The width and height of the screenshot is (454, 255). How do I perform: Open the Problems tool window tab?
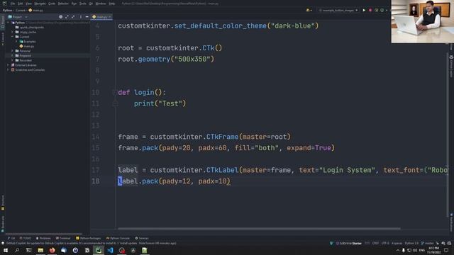point(43,238)
